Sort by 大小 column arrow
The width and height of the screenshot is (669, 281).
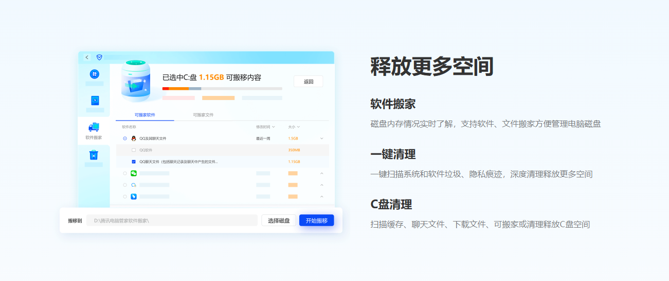pos(298,127)
